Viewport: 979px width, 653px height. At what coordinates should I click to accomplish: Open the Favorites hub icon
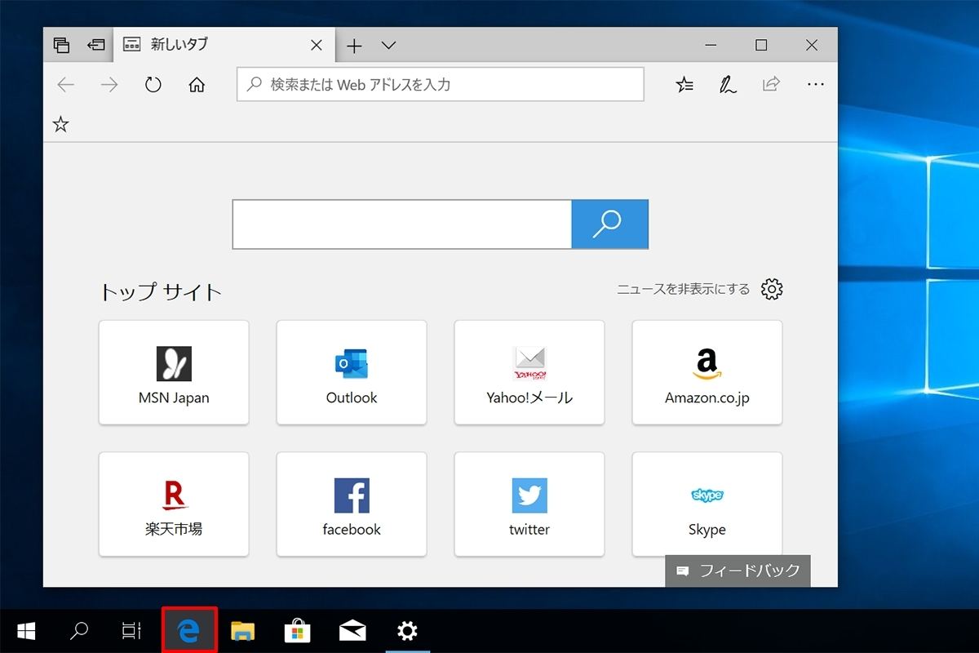click(684, 84)
